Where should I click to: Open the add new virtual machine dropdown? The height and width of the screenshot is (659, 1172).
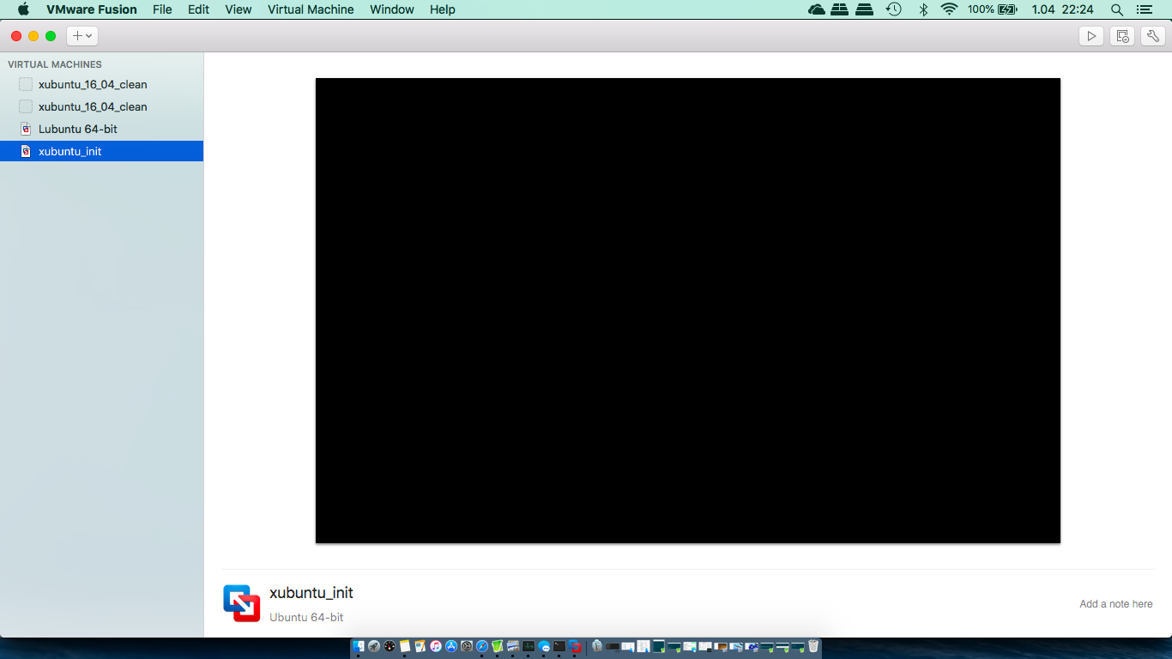[x=82, y=36]
